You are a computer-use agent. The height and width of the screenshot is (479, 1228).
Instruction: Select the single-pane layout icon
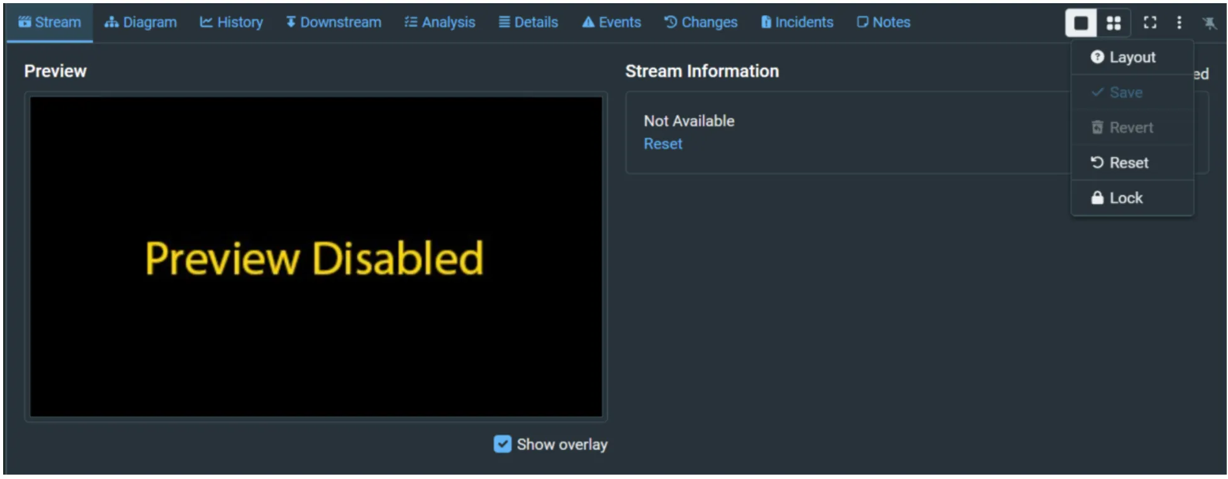tap(1081, 23)
